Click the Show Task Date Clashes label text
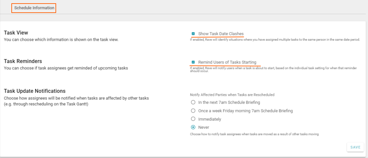The image size is (368, 158). point(221,34)
